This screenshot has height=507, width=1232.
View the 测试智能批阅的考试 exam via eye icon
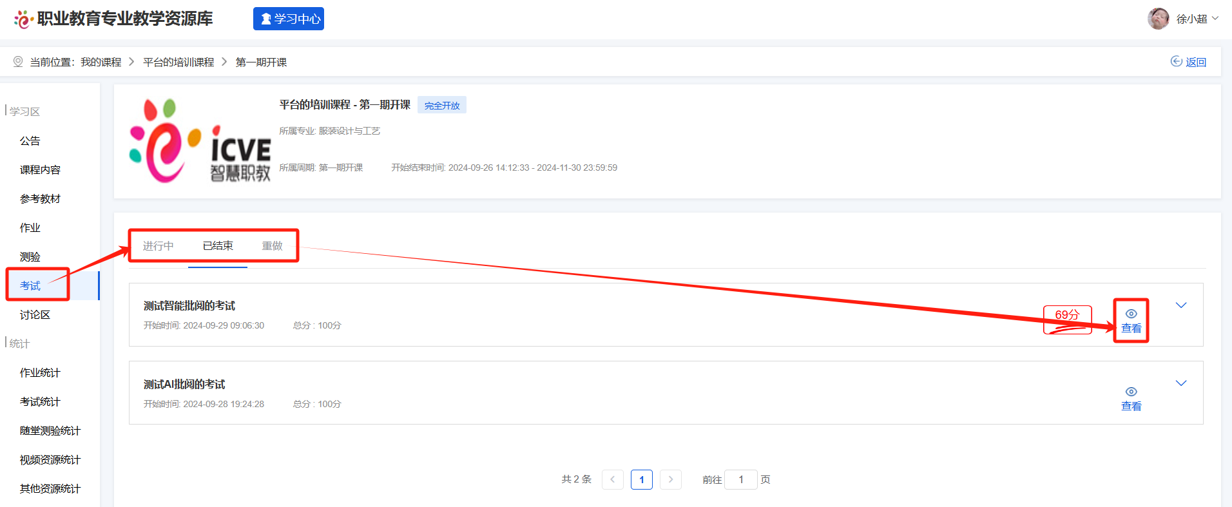(x=1131, y=314)
